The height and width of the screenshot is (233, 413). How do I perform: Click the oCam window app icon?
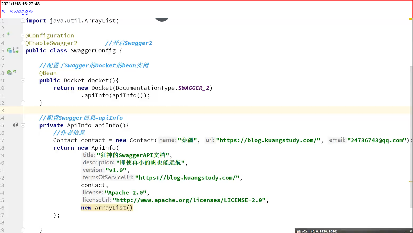pyautogui.click(x=298, y=231)
